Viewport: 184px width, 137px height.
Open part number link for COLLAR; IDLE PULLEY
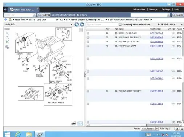[157, 37]
